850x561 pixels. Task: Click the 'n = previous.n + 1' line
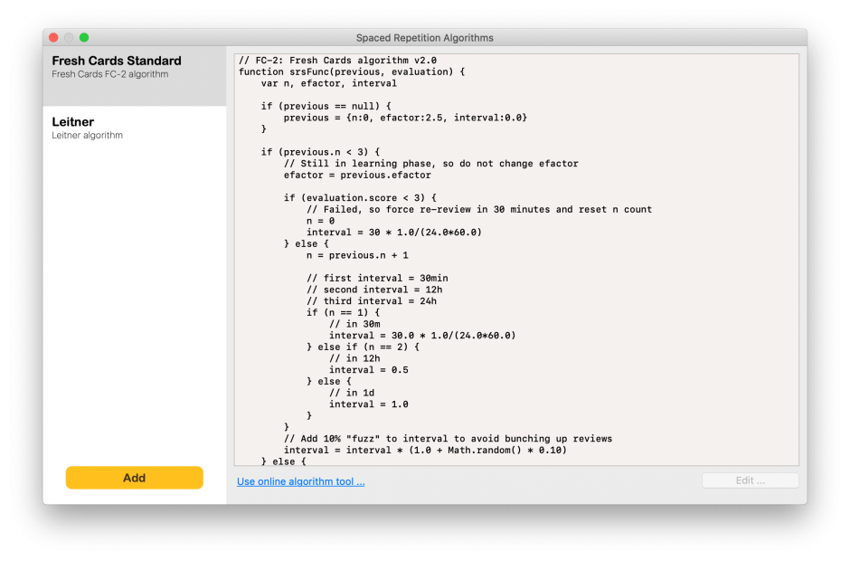coord(357,255)
